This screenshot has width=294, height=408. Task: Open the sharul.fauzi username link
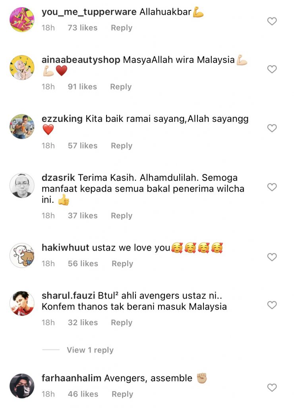click(x=68, y=296)
